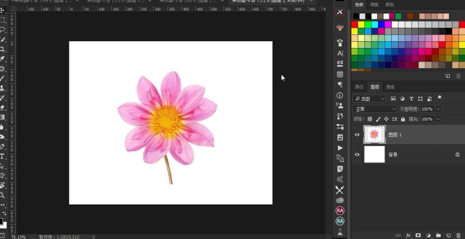This screenshot has height=239, width=465.
Task: Select the Type tool in the left toolbar
Action: tap(2, 156)
